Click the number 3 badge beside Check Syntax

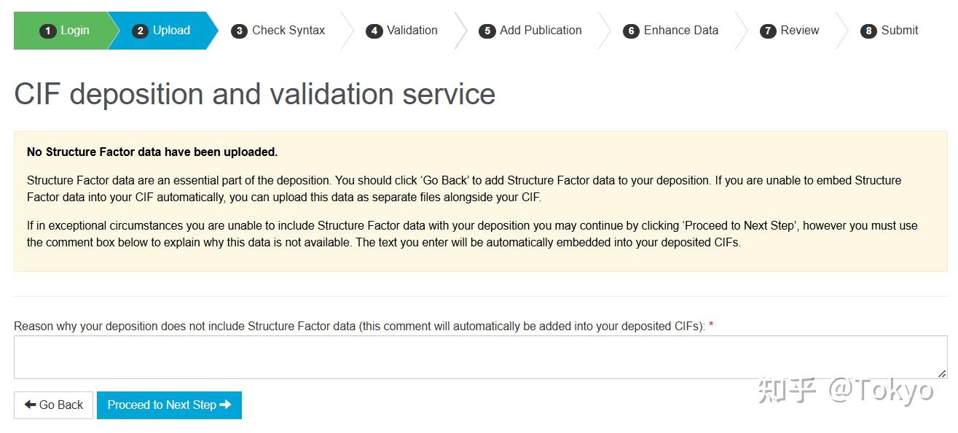tap(239, 31)
